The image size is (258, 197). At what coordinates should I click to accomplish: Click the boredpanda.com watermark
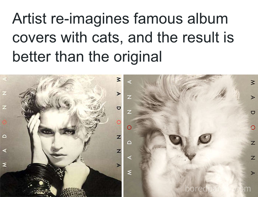tap(218, 189)
